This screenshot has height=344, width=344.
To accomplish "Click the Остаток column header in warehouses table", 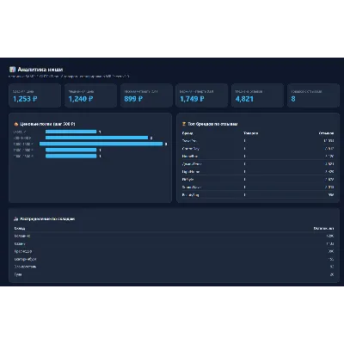I will (323, 228).
